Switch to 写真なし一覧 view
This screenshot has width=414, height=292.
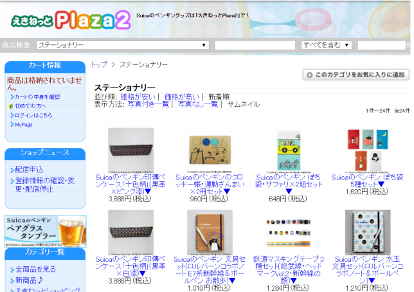click(198, 104)
